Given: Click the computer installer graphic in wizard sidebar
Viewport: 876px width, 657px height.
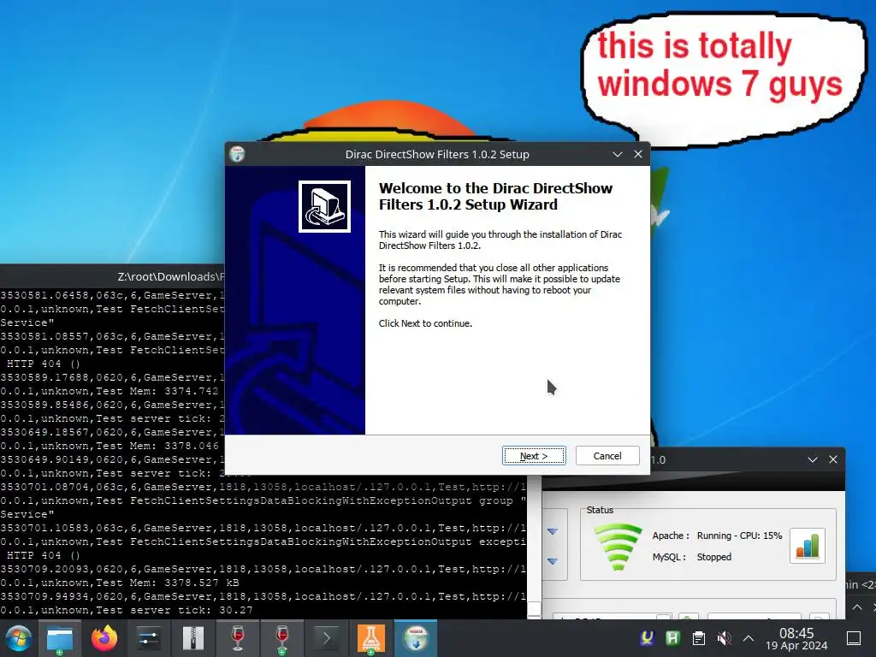Looking at the screenshot, I should click(x=324, y=206).
